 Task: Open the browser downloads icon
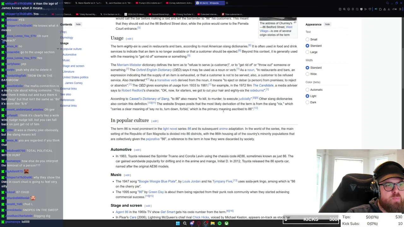click(x=389, y=9)
